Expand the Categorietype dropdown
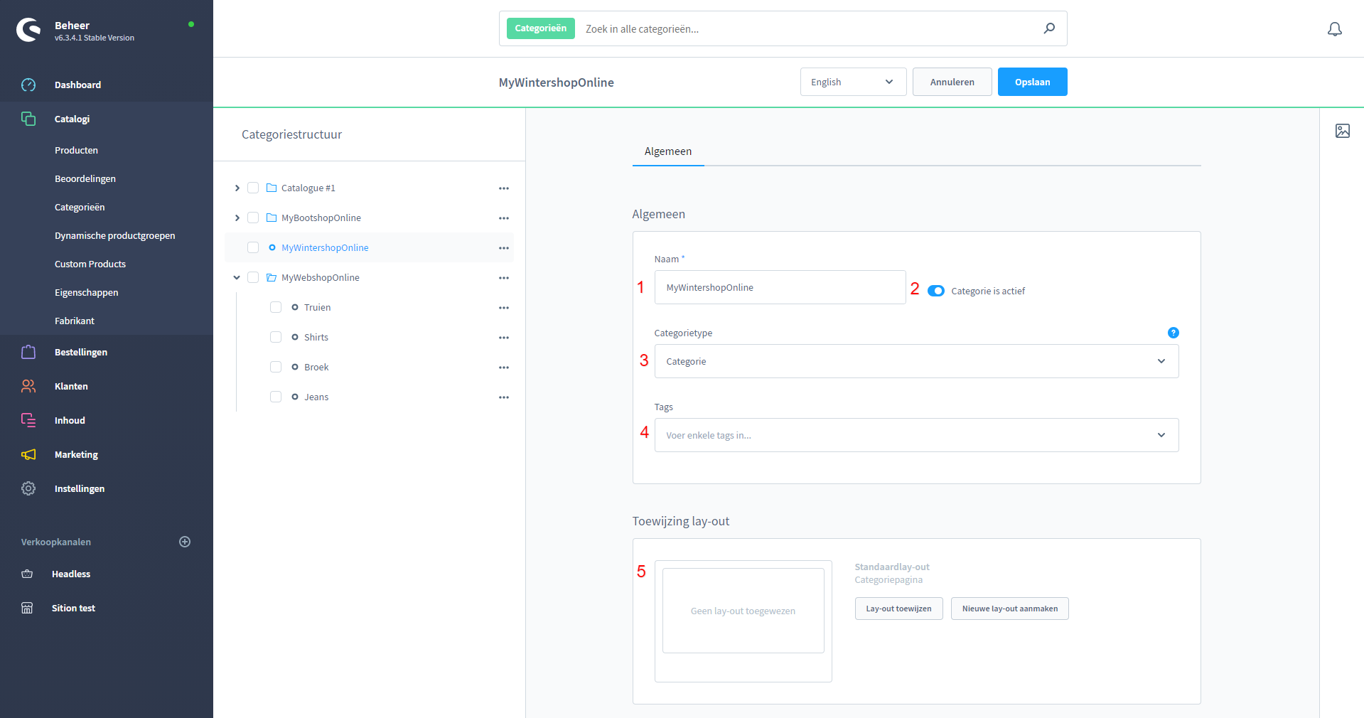This screenshot has height=718, width=1364. pos(915,361)
